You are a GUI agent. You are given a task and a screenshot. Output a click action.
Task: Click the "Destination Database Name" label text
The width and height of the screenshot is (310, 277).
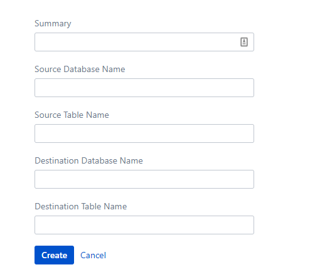(x=88, y=160)
